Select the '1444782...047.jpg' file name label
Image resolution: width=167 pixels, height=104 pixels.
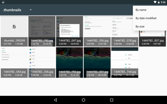pos(70,40)
